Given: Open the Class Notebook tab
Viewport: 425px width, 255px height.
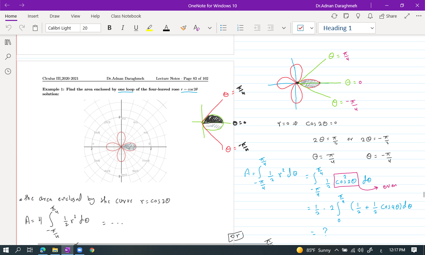Looking at the screenshot, I should click(x=126, y=16).
